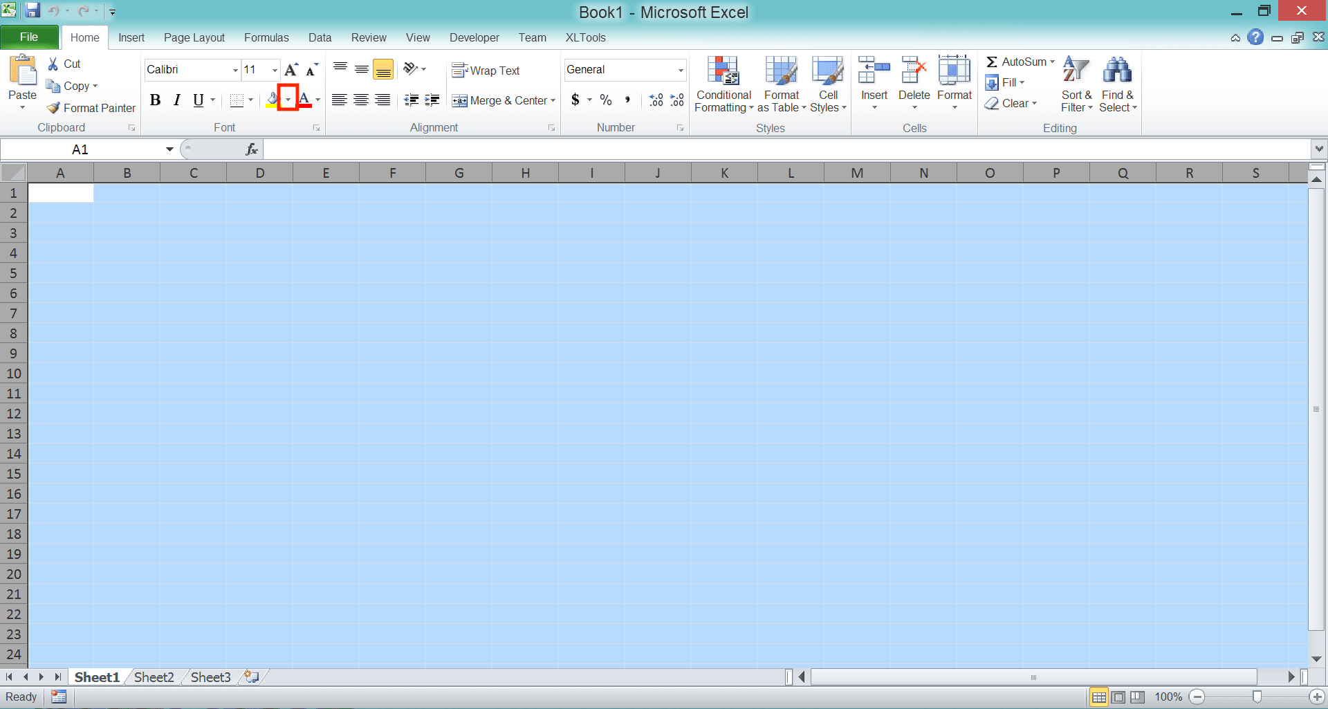Open the General number format dropdown
This screenshot has height=709, width=1328.
coord(681,70)
